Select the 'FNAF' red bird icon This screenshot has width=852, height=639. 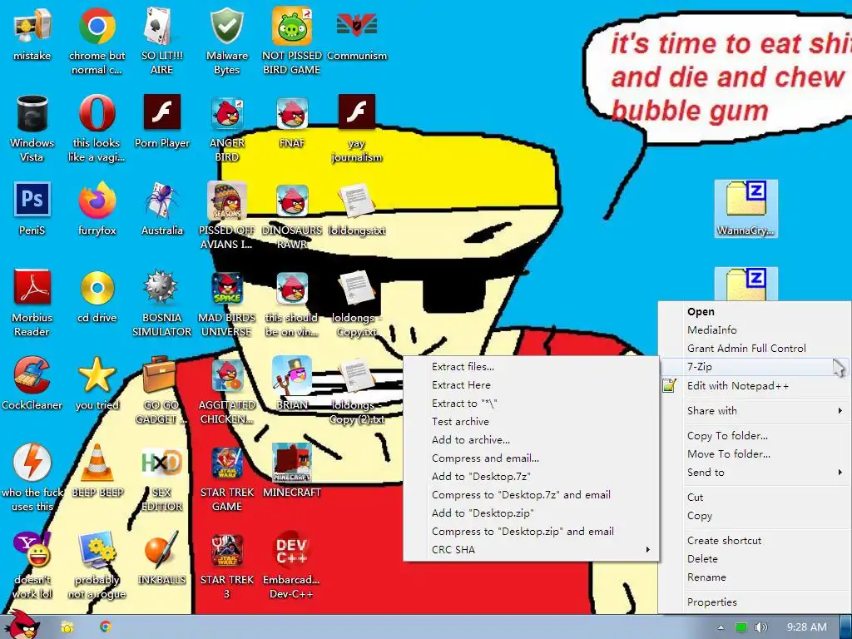(x=292, y=113)
